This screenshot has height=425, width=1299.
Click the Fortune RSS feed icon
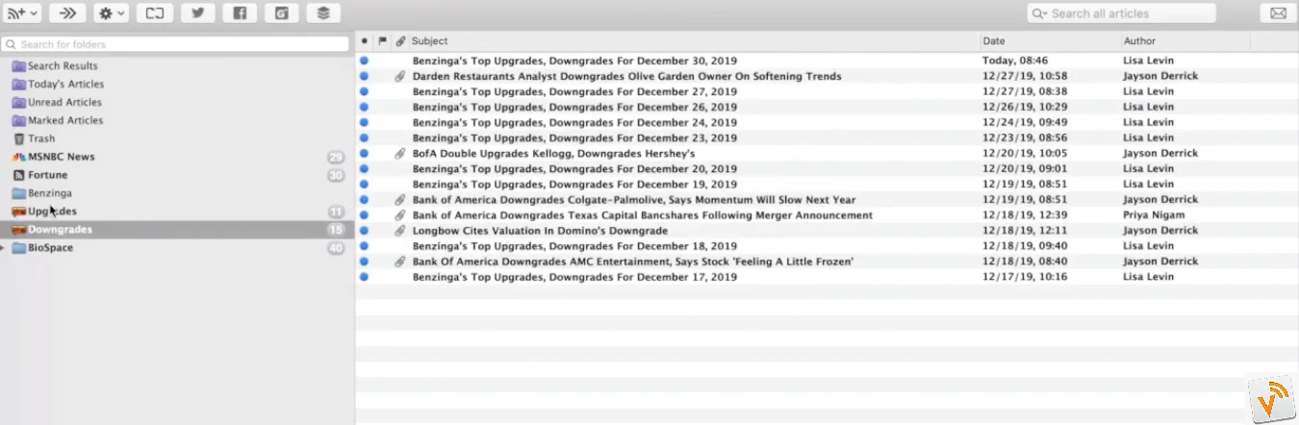[x=18, y=175]
